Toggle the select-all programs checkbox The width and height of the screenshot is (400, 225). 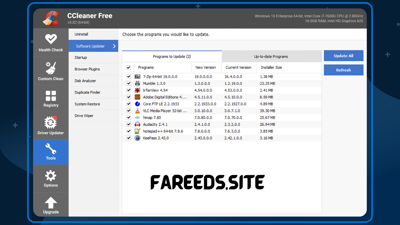coord(128,67)
